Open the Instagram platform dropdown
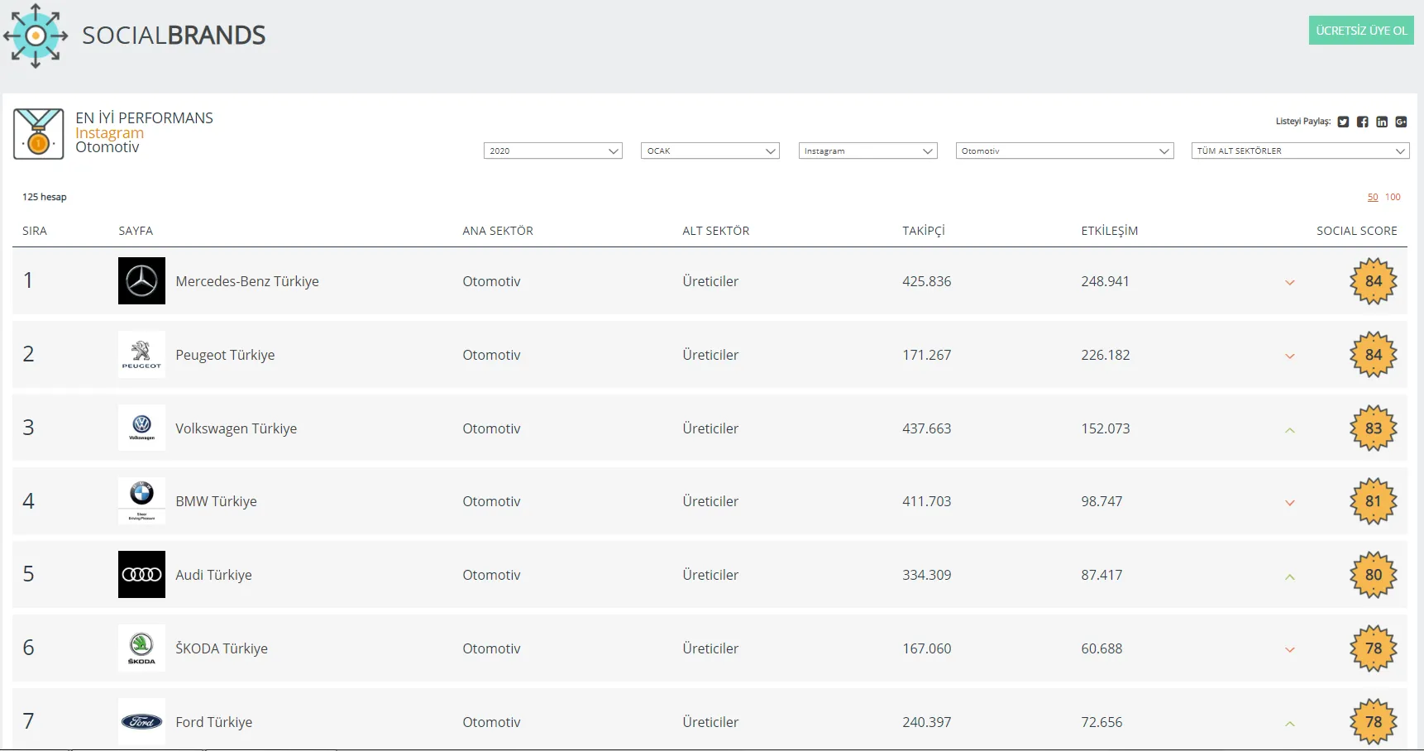The height and width of the screenshot is (751, 1424). click(x=868, y=151)
